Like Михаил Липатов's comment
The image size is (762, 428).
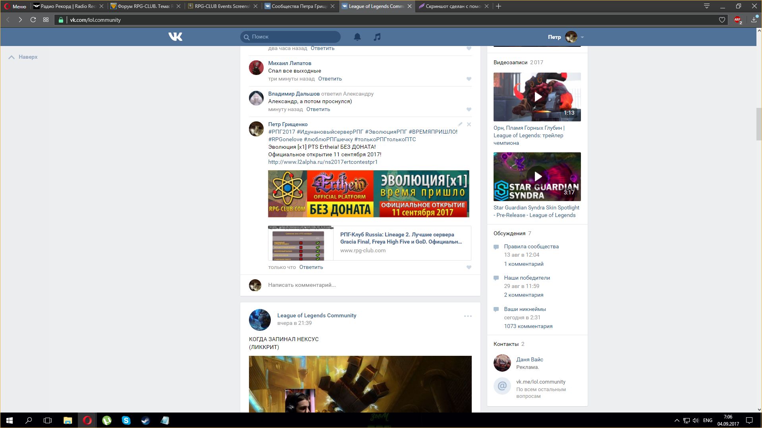click(469, 79)
